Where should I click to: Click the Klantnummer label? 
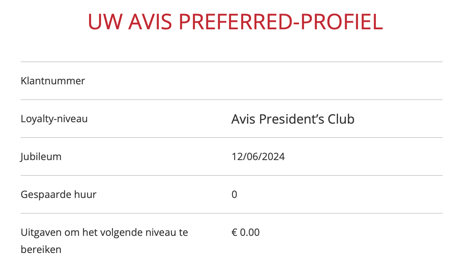[53, 81]
